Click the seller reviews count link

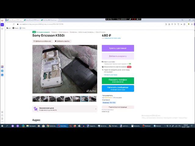tap(117, 98)
